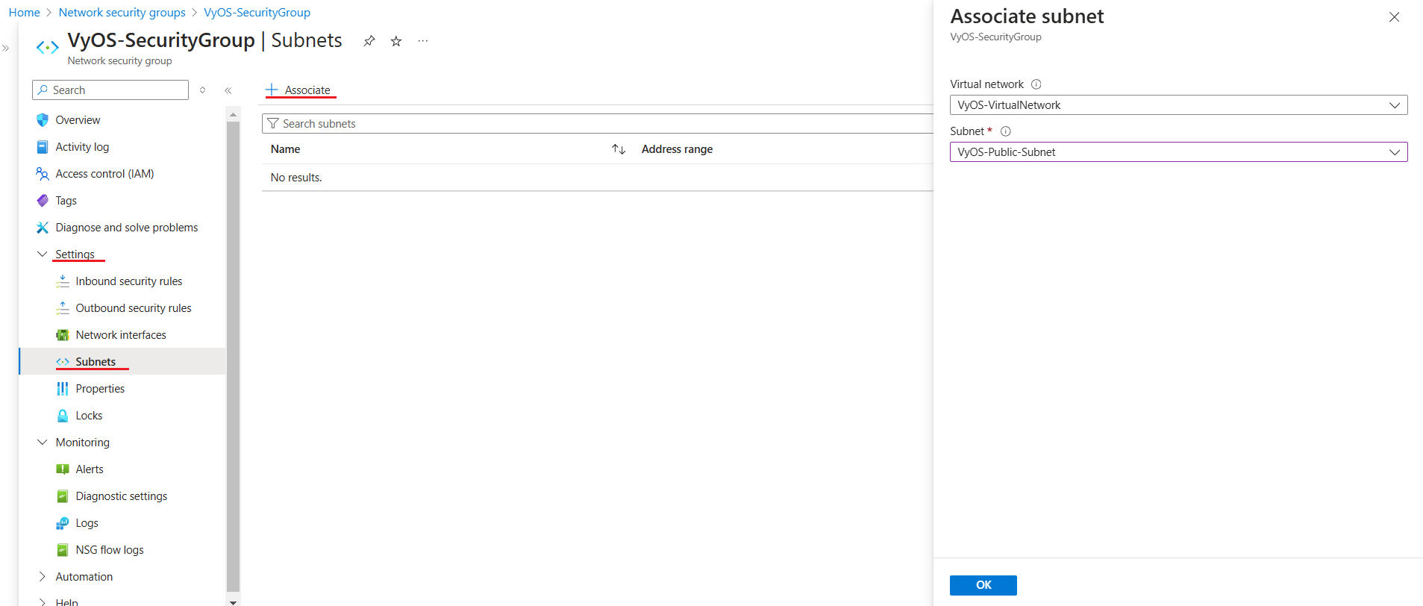The image size is (1423, 606).
Task: Collapse the Settings section in sidebar
Action: click(43, 254)
